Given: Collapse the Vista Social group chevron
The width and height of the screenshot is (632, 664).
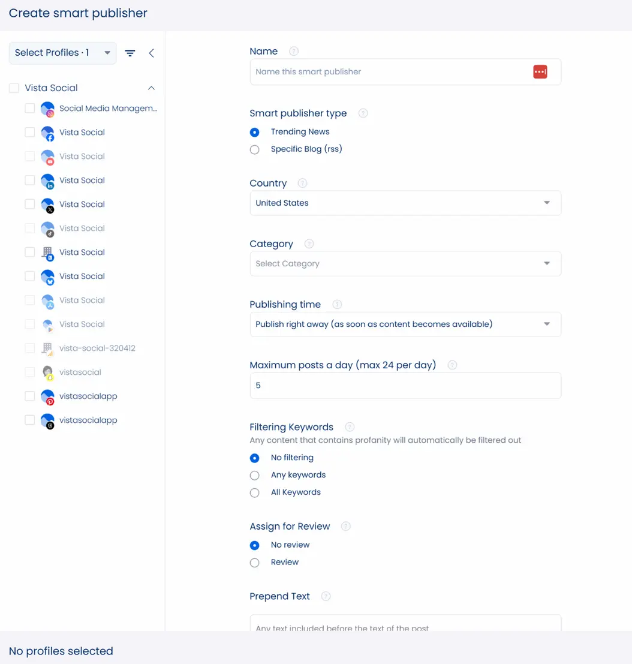Looking at the screenshot, I should pos(151,88).
